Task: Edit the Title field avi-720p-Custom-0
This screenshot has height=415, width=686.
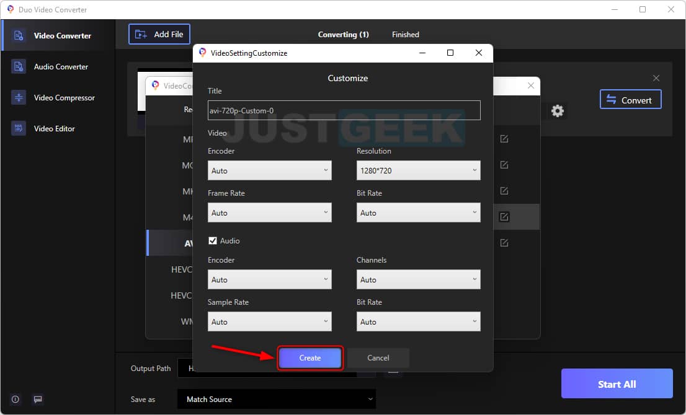Action: click(x=344, y=110)
